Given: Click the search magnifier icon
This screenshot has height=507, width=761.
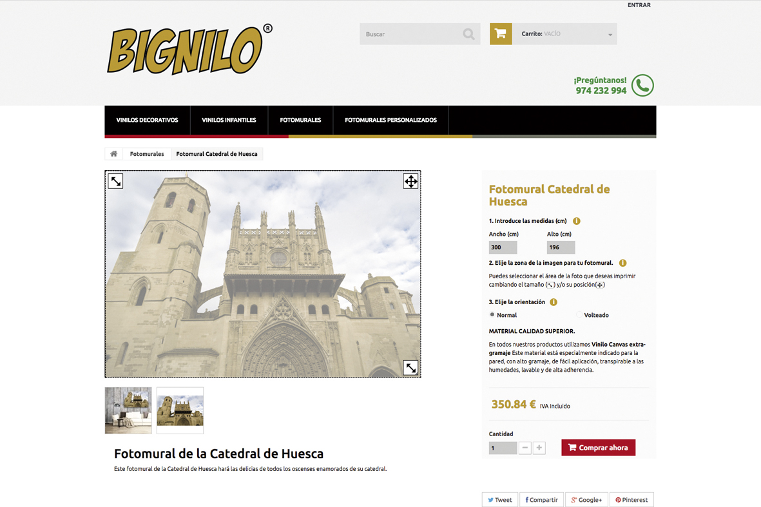Looking at the screenshot, I should tap(468, 34).
